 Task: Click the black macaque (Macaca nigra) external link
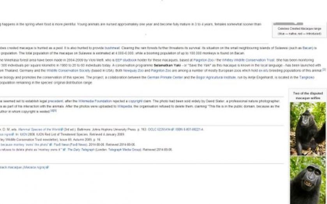23,167
